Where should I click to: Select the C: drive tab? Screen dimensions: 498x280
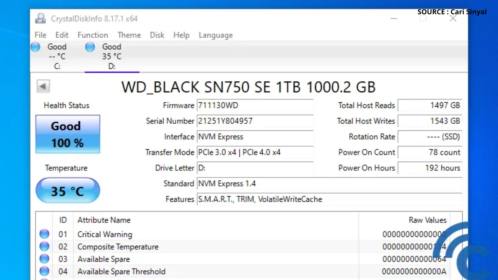coord(57,56)
